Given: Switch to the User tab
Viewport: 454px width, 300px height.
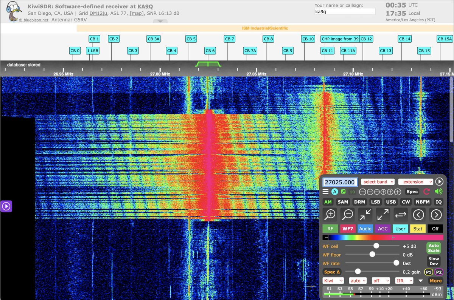Looking at the screenshot, I should 400,229.
